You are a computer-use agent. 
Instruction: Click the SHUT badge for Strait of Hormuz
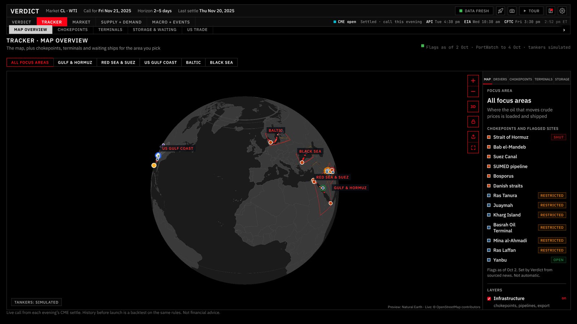coord(559,137)
